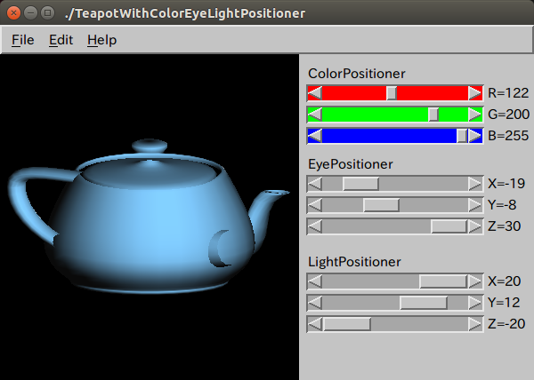Click EyePositioner Y scrollbar thumb
This screenshot has height=380, width=534.
(381, 205)
